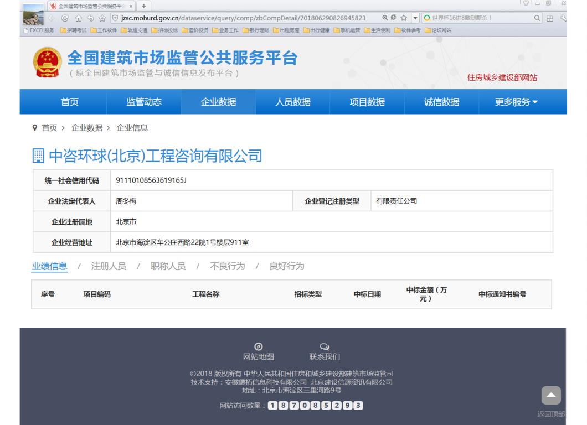Click the zoom magnifier in the address bar
The image size is (587, 425).
(384, 18)
